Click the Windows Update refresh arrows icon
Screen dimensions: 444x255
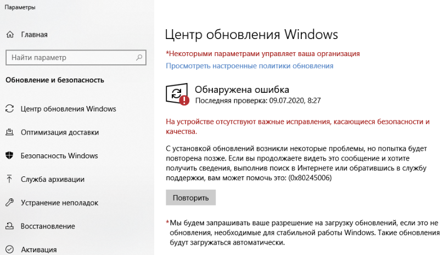point(10,109)
